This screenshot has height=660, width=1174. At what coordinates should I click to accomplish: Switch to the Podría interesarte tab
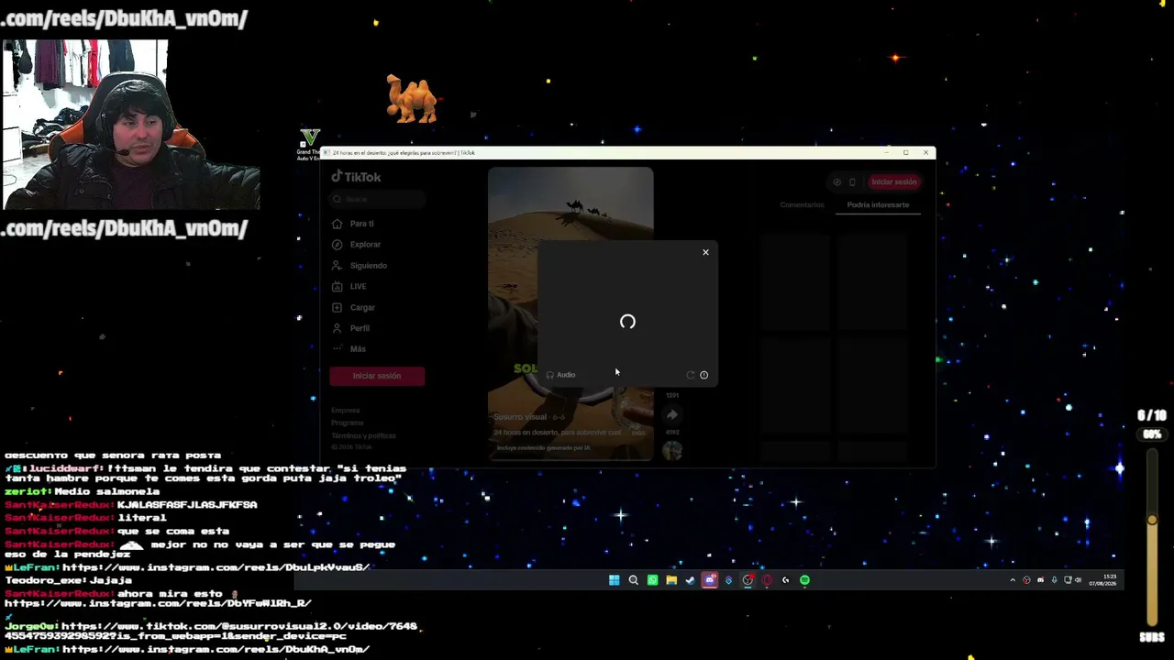[x=878, y=205]
